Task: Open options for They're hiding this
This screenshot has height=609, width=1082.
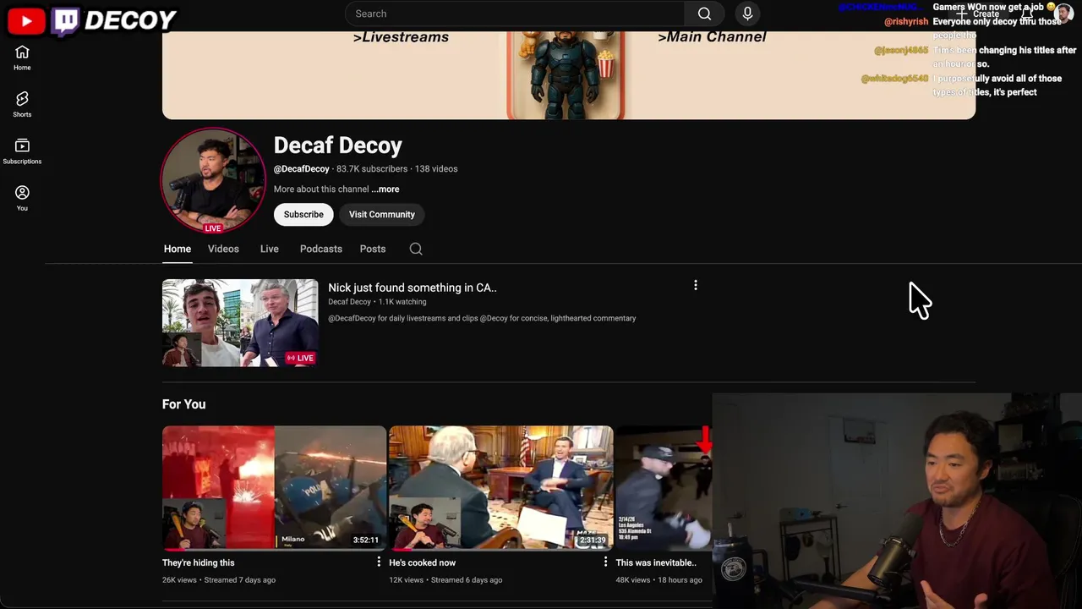Action: point(379,562)
